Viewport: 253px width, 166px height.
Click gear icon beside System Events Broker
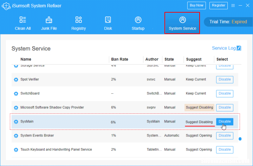(x=16, y=135)
